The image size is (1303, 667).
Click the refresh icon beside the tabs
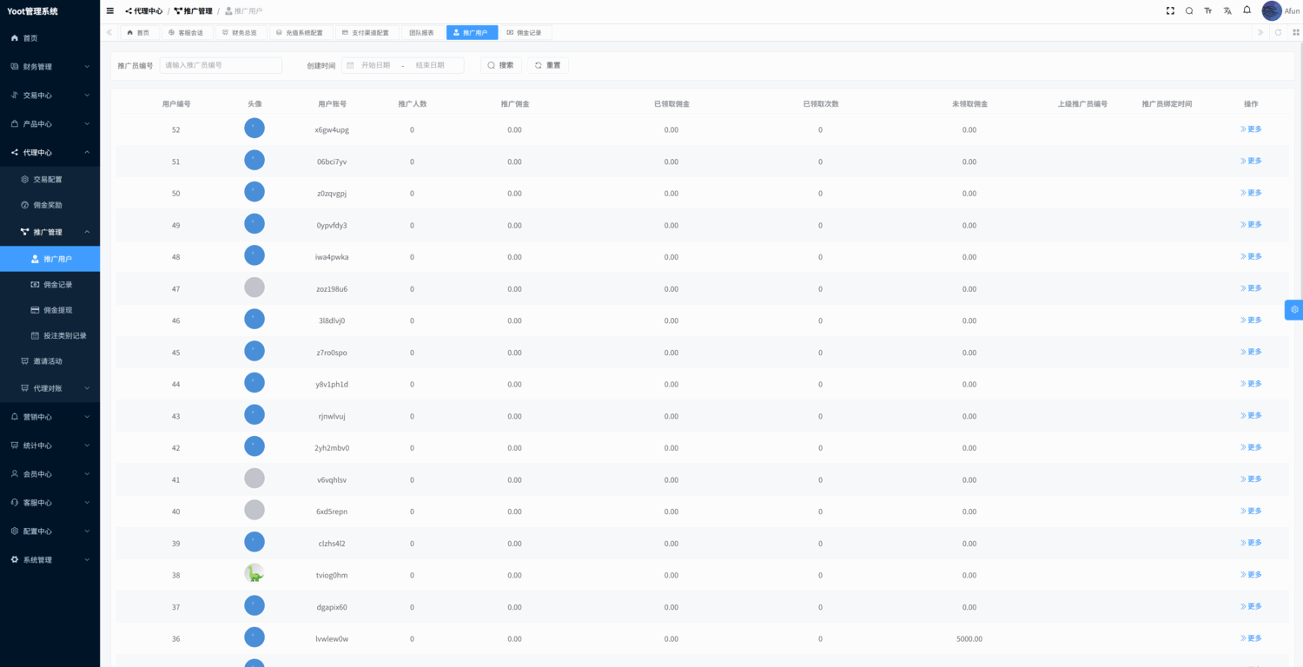click(1278, 32)
